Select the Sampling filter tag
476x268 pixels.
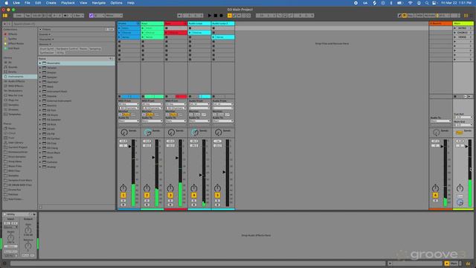(94, 49)
